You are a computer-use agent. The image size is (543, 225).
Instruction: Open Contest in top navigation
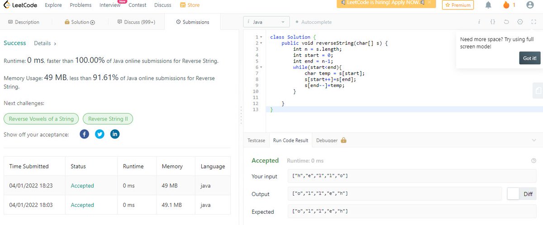pos(137,5)
